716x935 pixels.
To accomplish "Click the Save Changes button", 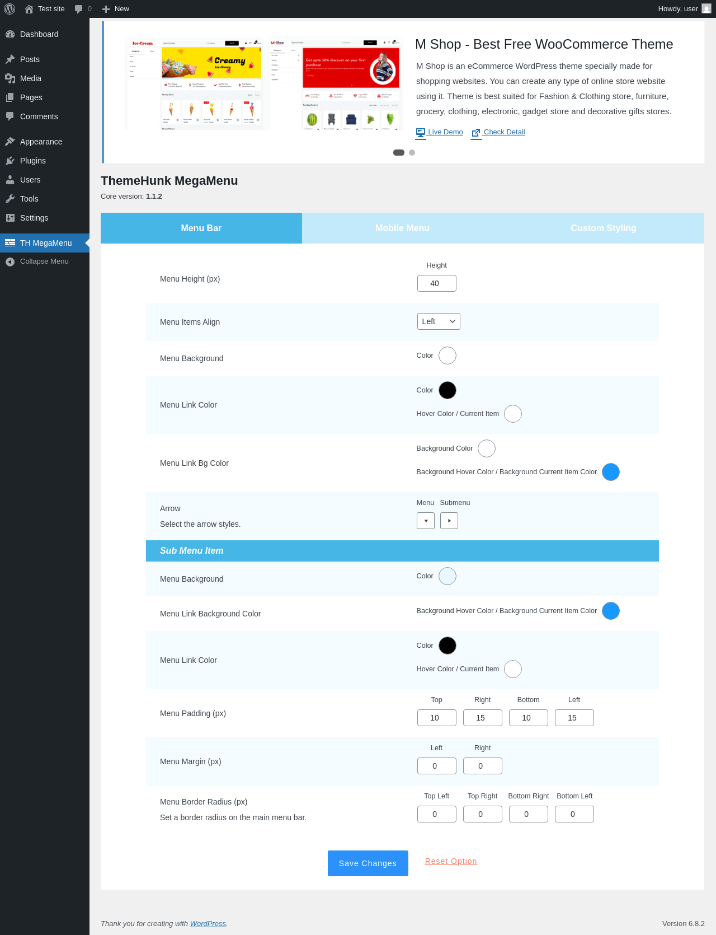I will 368,863.
